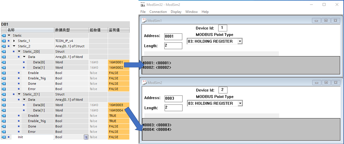Minimize the ModSim32 main window
Image resolution: width=344 pixels, height=144 pixels.
click(311, 4)
